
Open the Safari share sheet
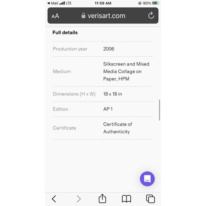(102, 199)
